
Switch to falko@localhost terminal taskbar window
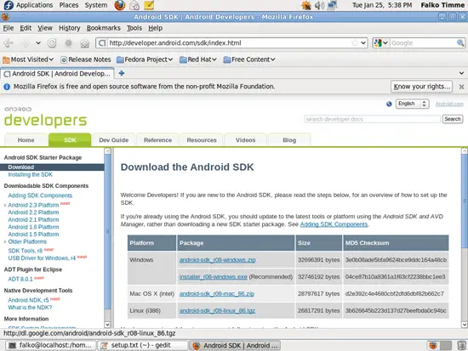tap(50, 345)
